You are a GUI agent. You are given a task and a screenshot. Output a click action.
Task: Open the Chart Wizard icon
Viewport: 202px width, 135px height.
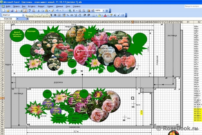[89, 11]
